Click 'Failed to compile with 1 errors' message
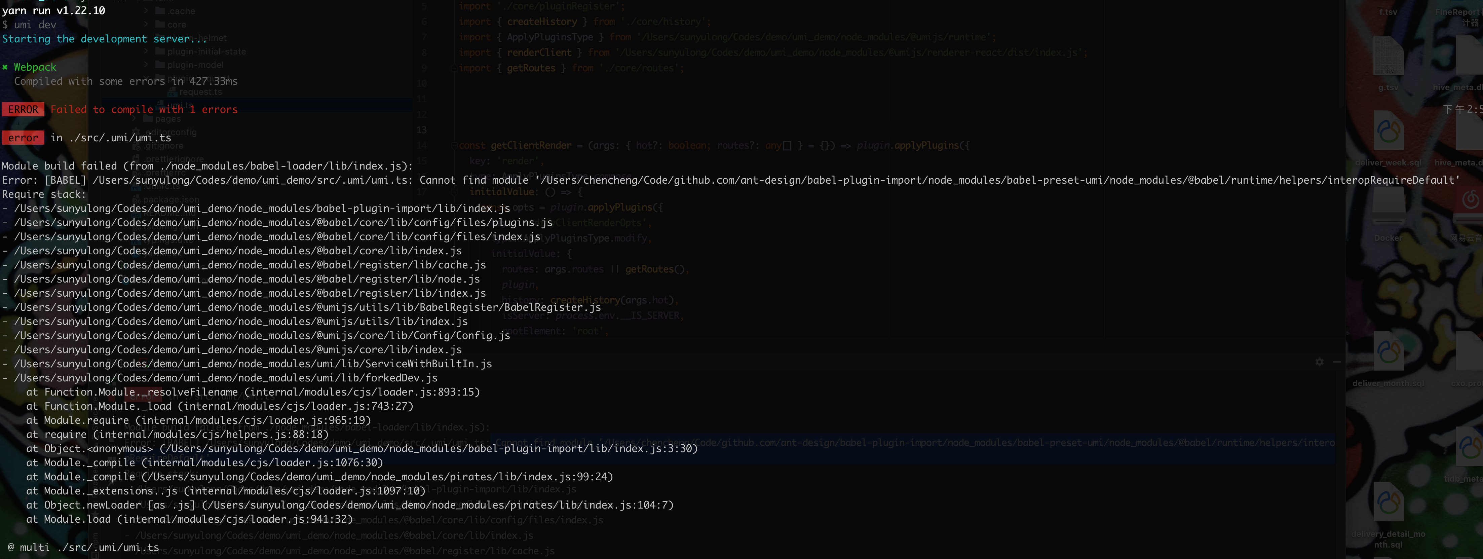 coord(144,109)
